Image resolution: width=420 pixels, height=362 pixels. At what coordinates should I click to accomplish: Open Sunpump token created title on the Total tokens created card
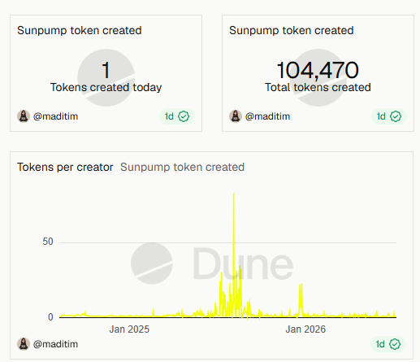tap(292, 30)
